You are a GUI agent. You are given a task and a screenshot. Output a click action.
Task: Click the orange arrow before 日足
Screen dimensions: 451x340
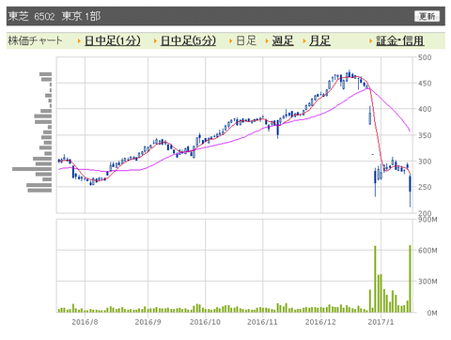coord(231,41)
